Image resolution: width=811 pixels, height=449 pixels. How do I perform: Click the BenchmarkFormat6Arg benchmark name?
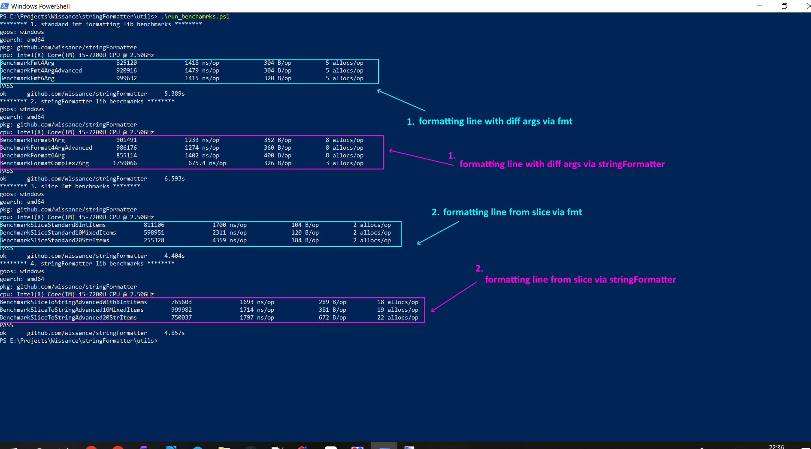[x=33, y=156]
